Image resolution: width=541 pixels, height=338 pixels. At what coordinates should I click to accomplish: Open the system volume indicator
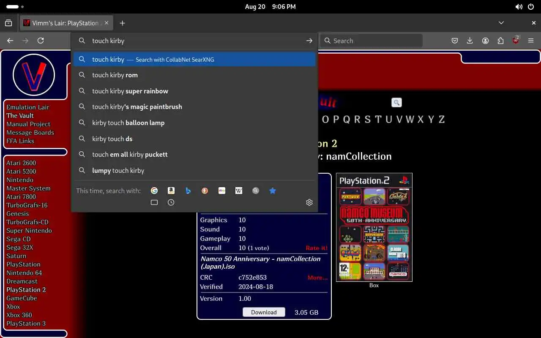519,7
